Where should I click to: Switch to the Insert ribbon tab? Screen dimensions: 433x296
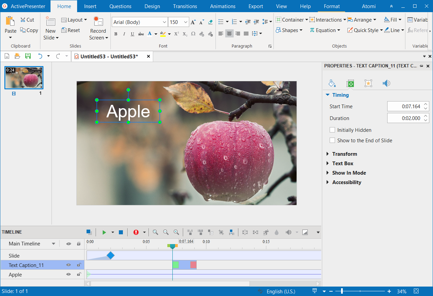(90, 6)
